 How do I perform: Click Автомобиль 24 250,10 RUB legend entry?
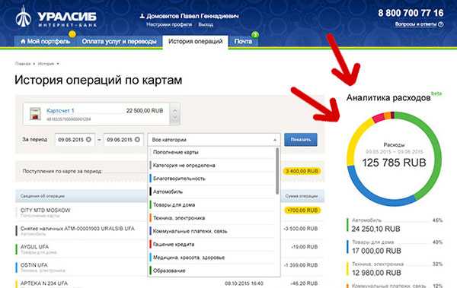[x=395, y=225]
